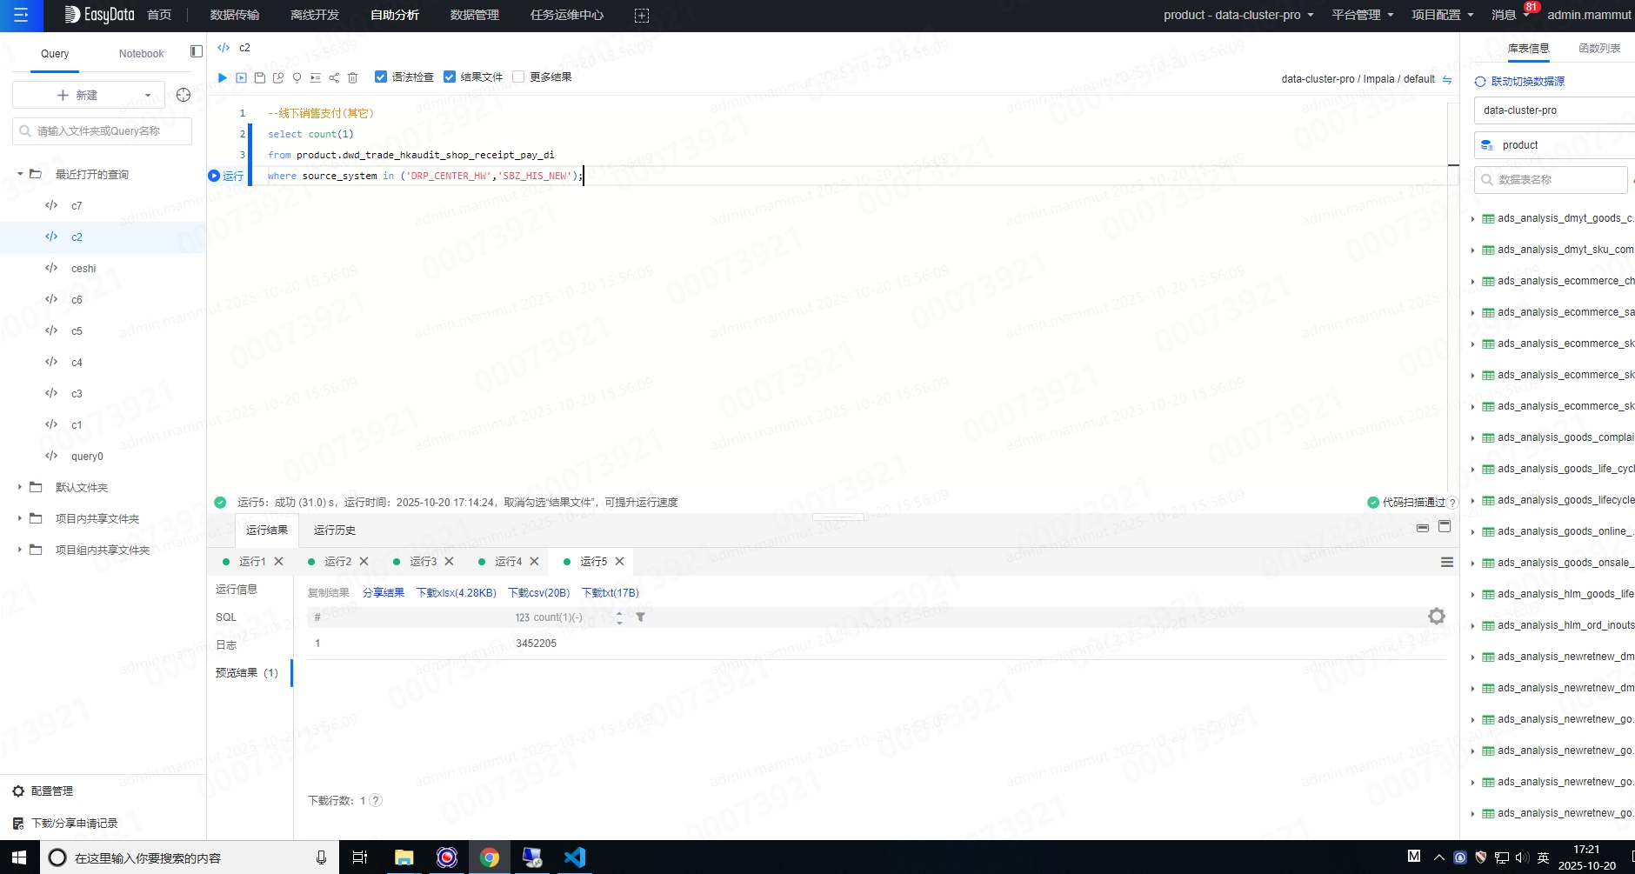Viewport: 1635px width, 874px height.
Task: Open the 数据管理 menu item
Action: pyautogui.click(x=474, y=15)
